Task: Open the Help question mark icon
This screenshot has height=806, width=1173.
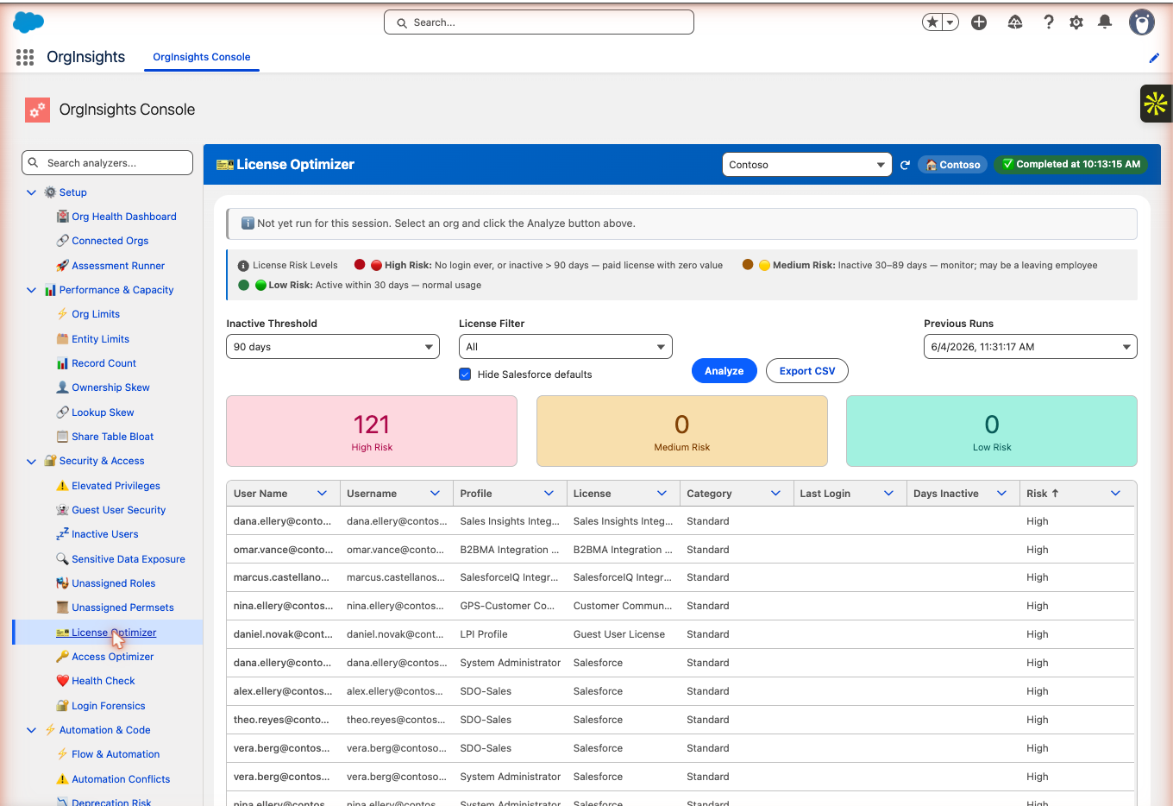Action: pyautogui.click(x=1049, y=22)
